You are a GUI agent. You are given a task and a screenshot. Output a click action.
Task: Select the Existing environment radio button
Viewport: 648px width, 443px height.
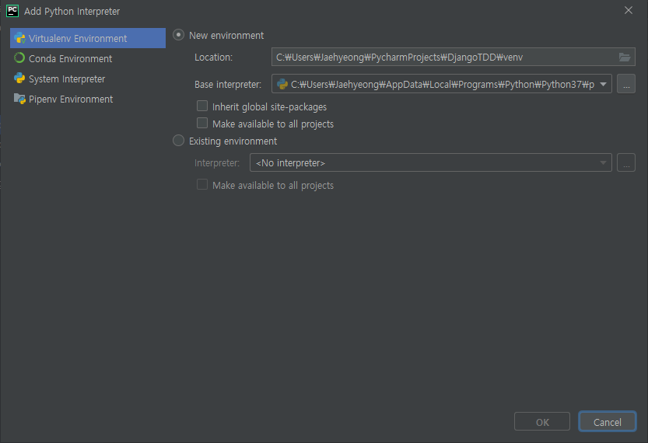tap(179, 141)
